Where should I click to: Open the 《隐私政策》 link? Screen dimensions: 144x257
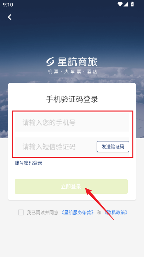pos(116,213)
